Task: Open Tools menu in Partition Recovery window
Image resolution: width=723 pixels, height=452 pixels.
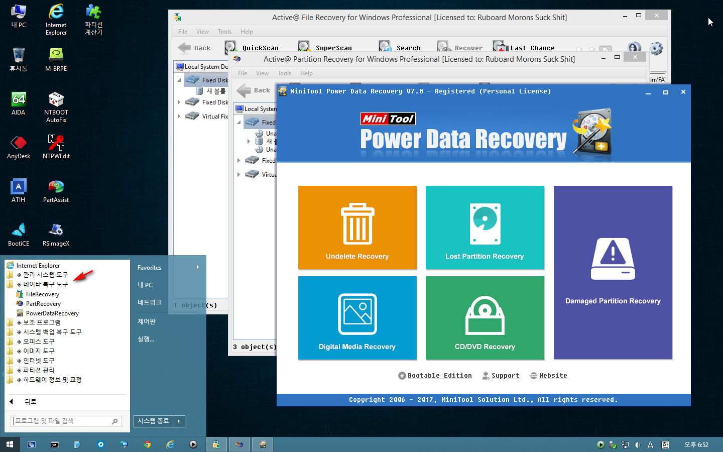Action: click(284, 73)
